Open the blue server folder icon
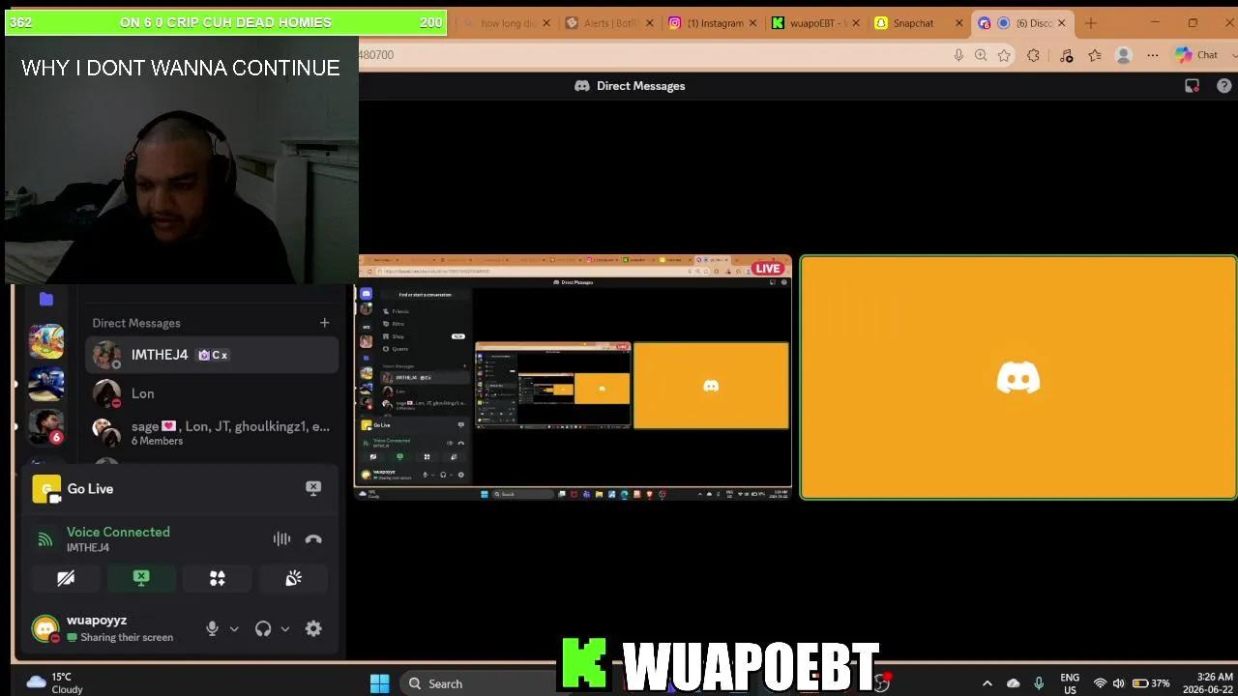Screen dimensions: 1238x696 (x=46, y=299)
